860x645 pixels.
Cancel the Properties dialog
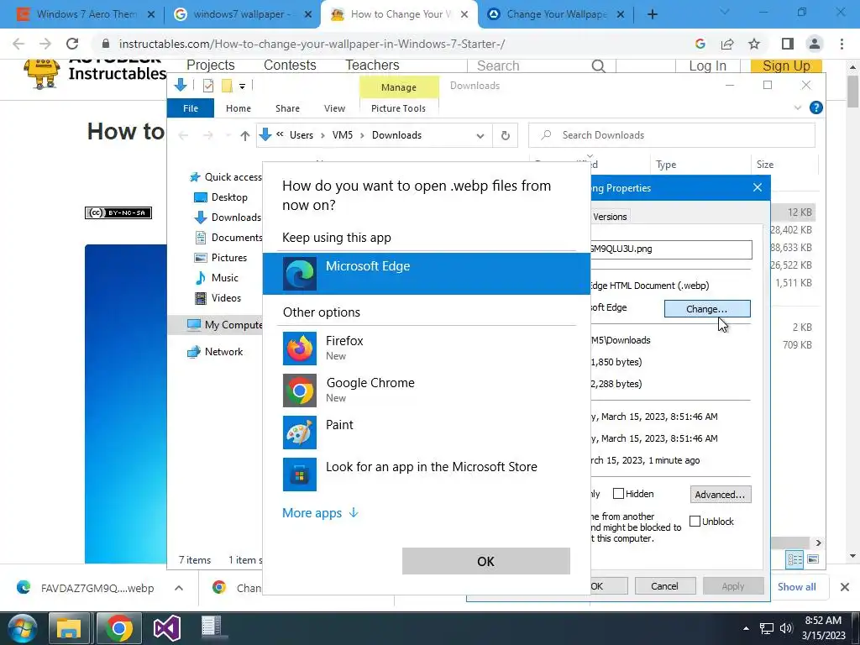click(x=665, y=585)
